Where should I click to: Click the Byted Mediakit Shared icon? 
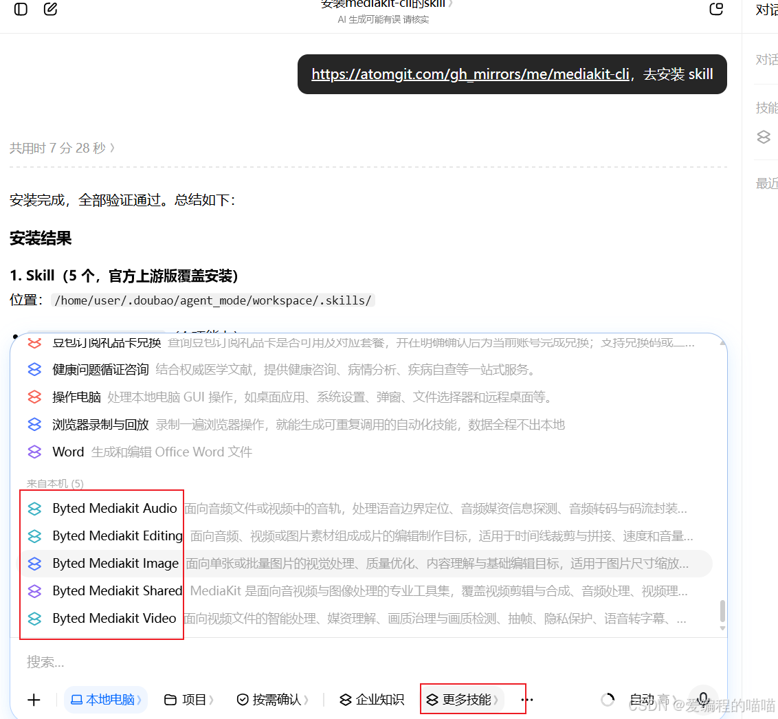[34, 591]
